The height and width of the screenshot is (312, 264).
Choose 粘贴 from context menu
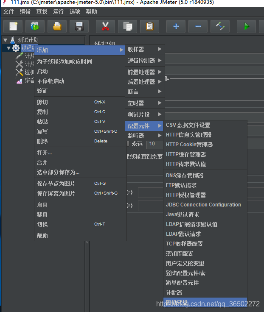pos(80,122)
